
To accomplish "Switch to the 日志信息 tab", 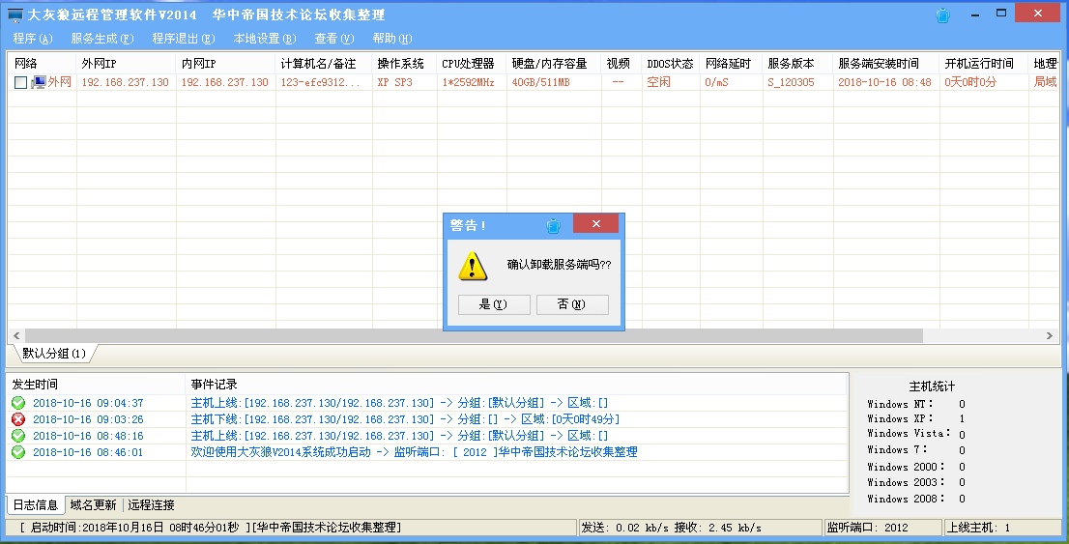I will coord(36,505).
